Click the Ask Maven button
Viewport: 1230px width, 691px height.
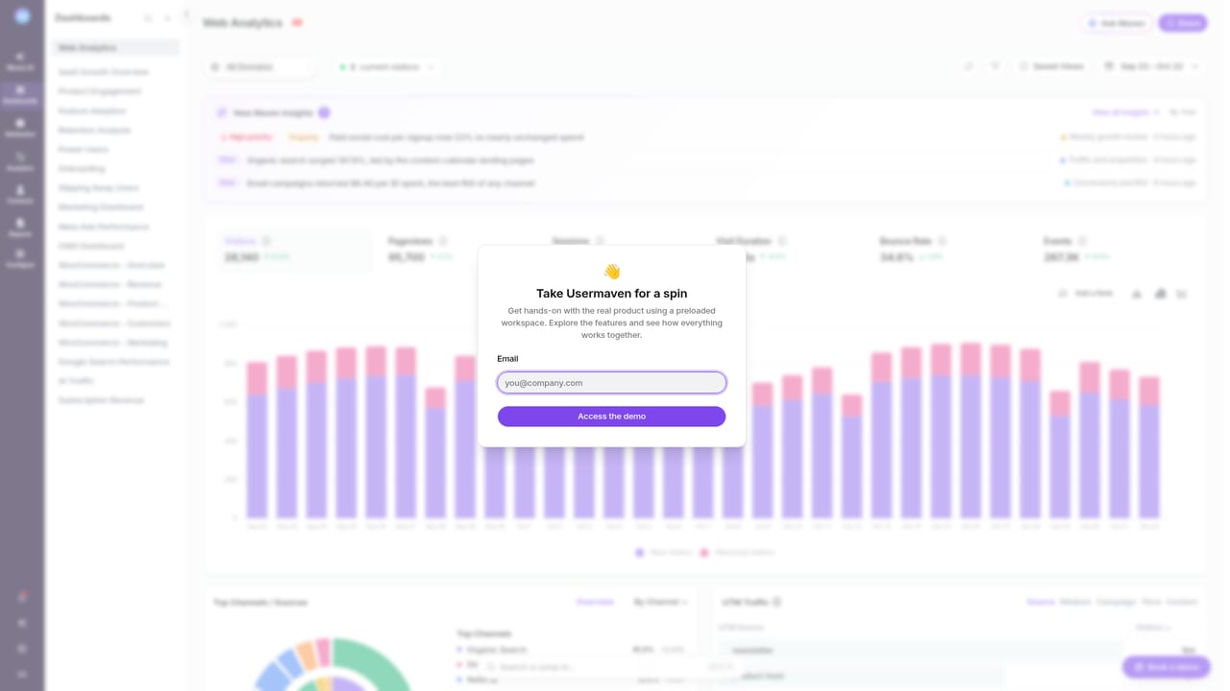[x=1116, y=23]
